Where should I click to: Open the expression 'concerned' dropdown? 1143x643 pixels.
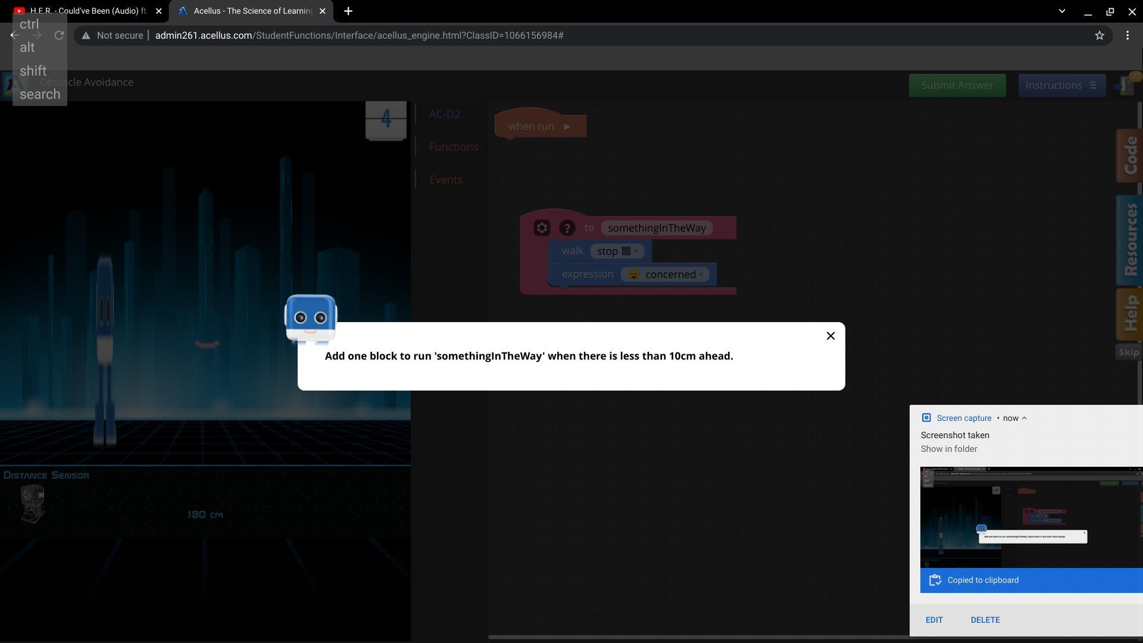pos(664,274)
